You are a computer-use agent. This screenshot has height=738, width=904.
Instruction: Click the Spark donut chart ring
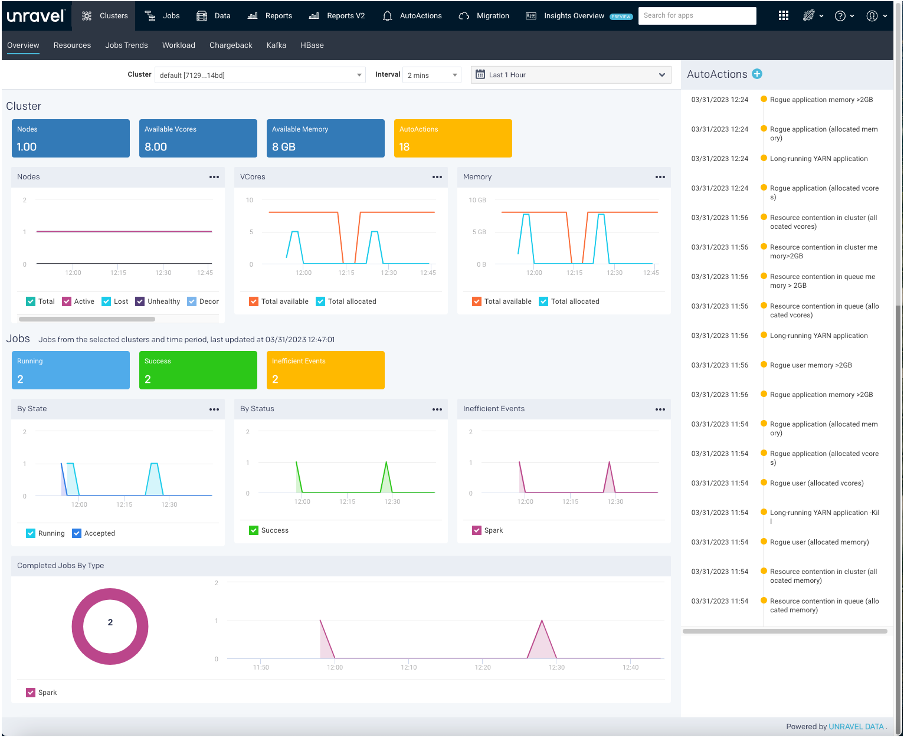77,627
